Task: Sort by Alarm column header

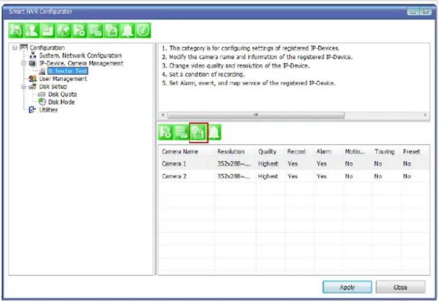Action: (x=328, y=152)
